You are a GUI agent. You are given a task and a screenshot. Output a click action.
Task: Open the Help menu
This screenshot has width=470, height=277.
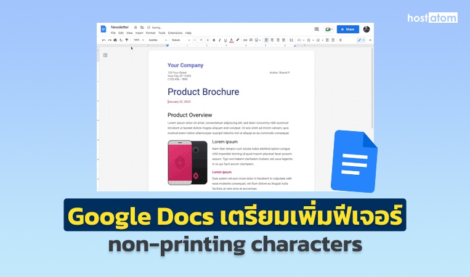tap(188, 33)
